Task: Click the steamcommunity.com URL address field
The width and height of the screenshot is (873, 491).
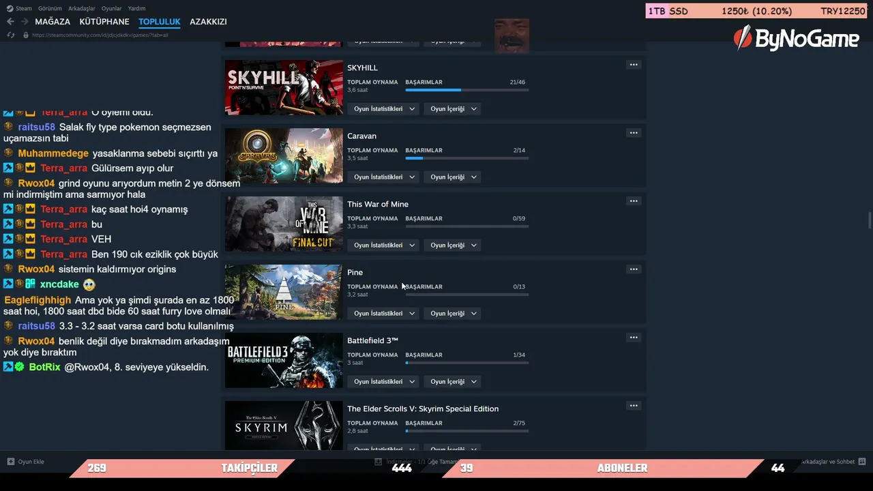Action: [100, 35]
